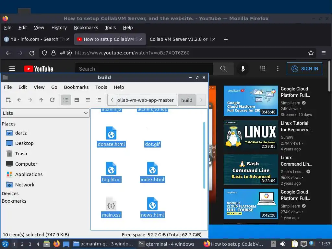Screen dimensions: 332x249
Task: Click the tracking protection shield icon
Action: pyautogui.click(x=44, y=53)
